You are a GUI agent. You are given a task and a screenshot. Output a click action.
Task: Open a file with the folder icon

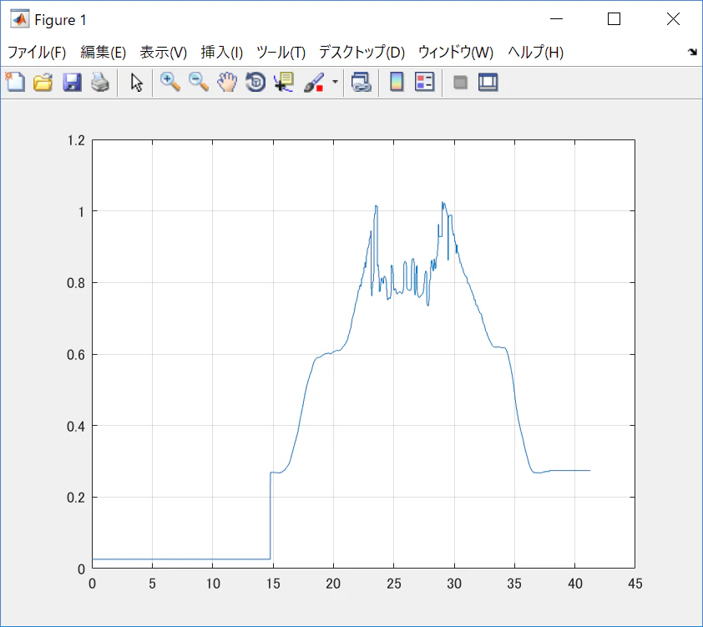click(43, 82)
